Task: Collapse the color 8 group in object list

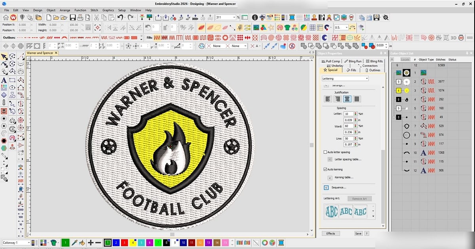Action: coord(394,117)
